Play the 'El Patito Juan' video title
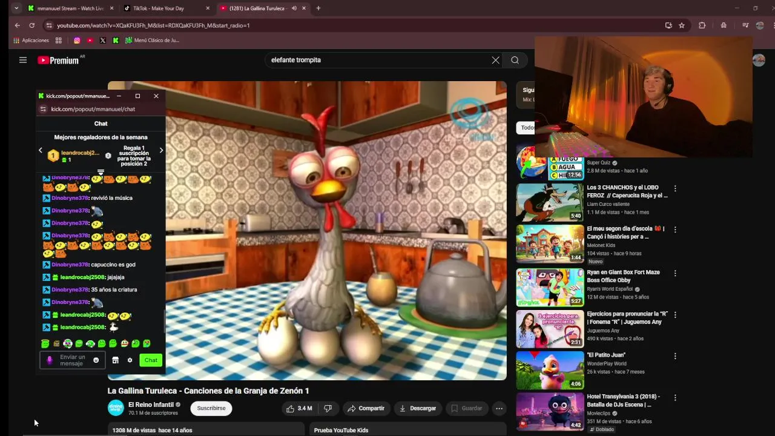775x436 pixels. pyautogui.click(x=606, y=355)
